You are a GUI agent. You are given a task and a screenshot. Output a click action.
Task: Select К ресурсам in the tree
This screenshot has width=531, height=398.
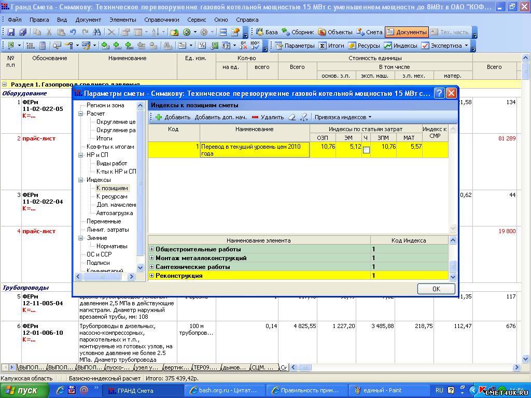(111, 196)
